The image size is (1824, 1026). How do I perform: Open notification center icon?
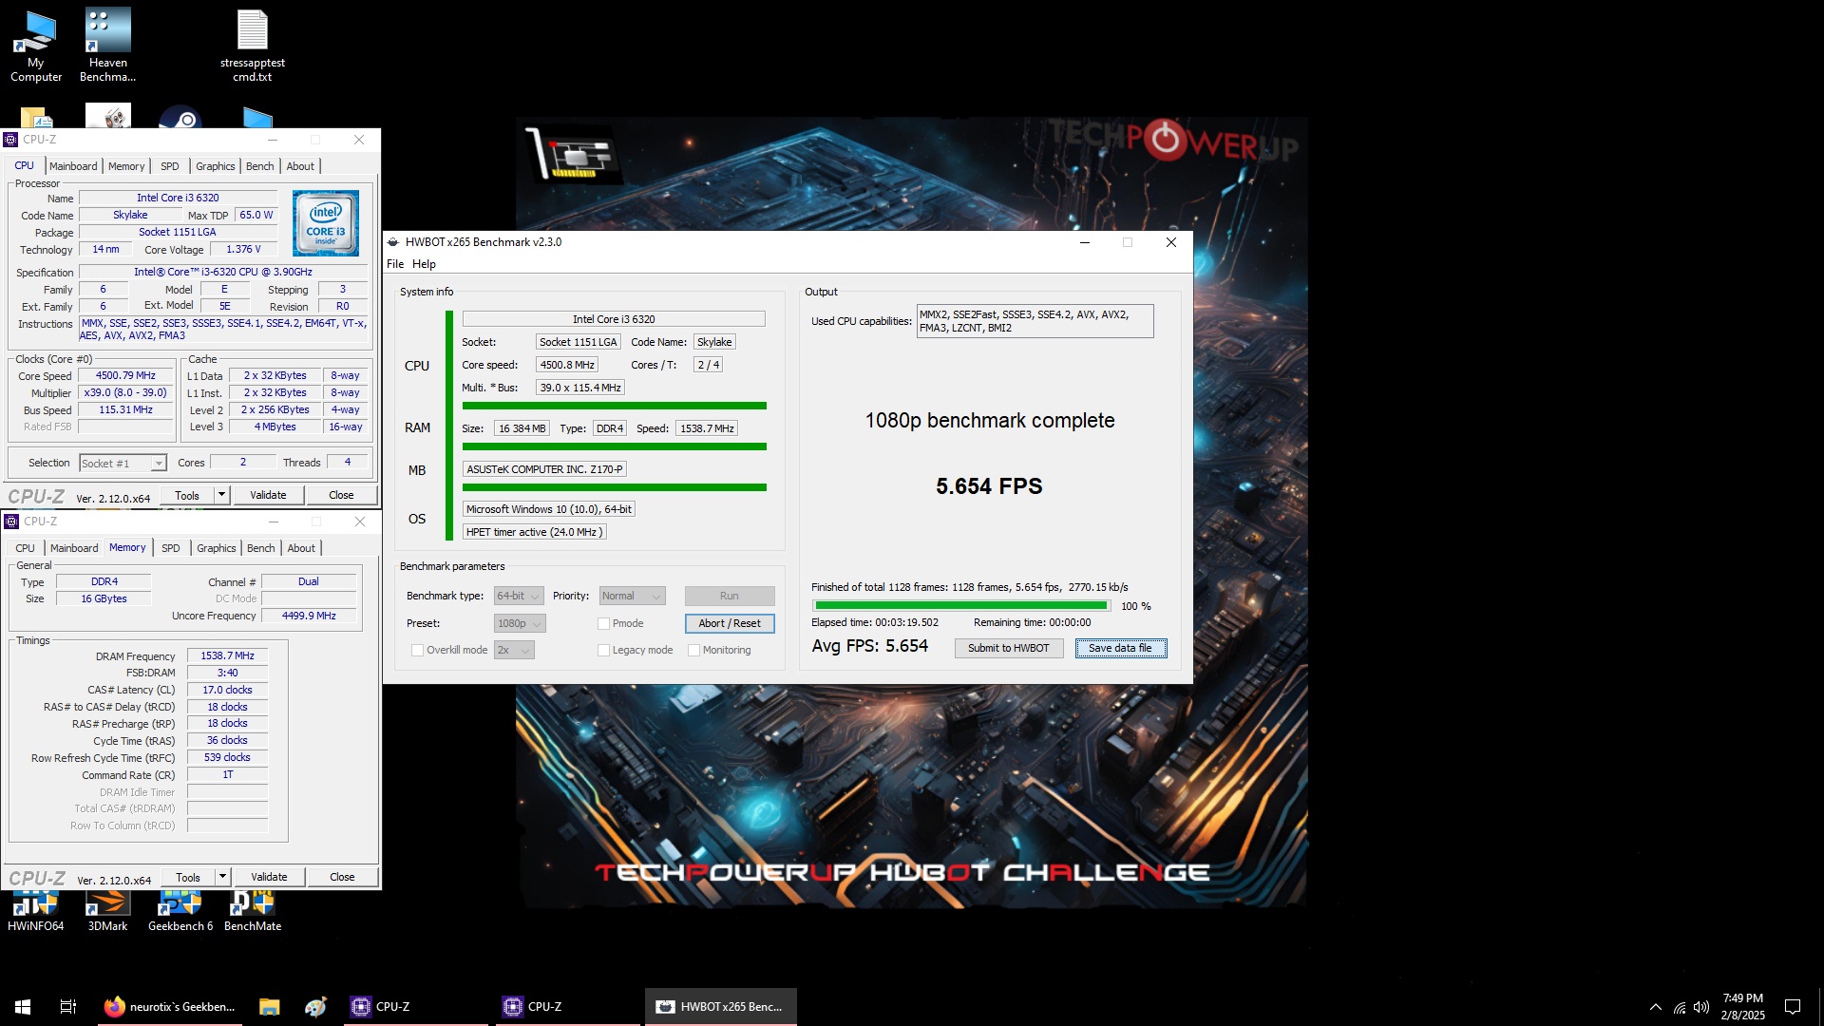click(x=1793, y=1007)
